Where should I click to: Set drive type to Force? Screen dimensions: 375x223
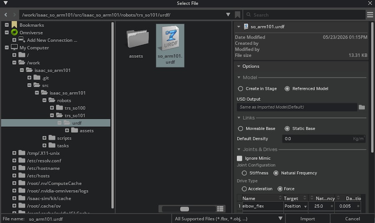(280, 189)
